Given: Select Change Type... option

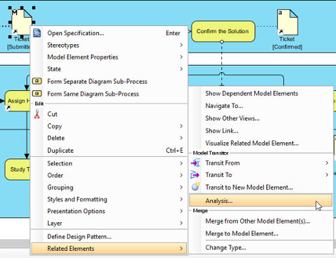Looking at the screenshot, I should coord(260,248).
